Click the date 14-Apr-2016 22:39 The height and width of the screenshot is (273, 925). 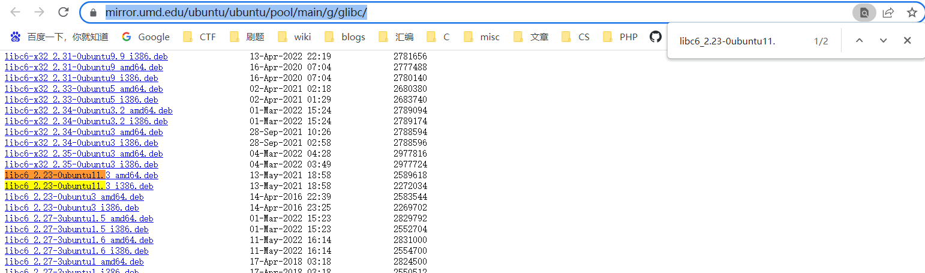click(290, 197)
